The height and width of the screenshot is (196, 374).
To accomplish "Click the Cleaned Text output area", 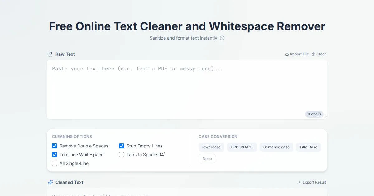I will tap(187, 193).
